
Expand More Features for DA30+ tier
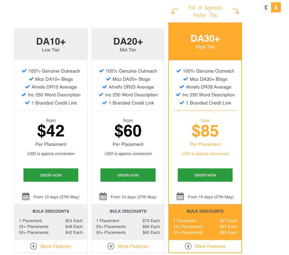(210, 246)
